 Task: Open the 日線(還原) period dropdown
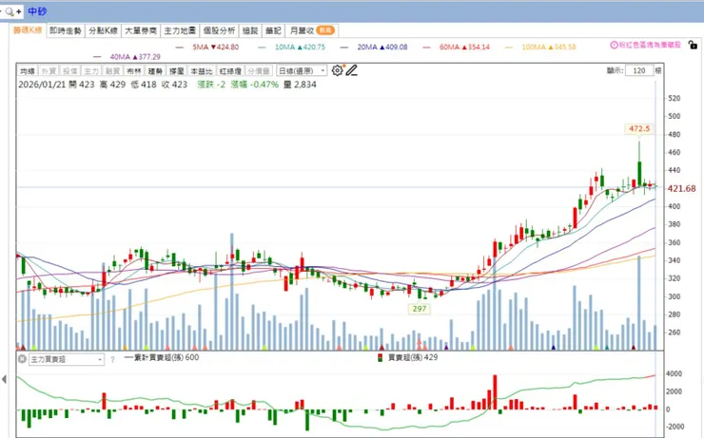click(302, 71)
